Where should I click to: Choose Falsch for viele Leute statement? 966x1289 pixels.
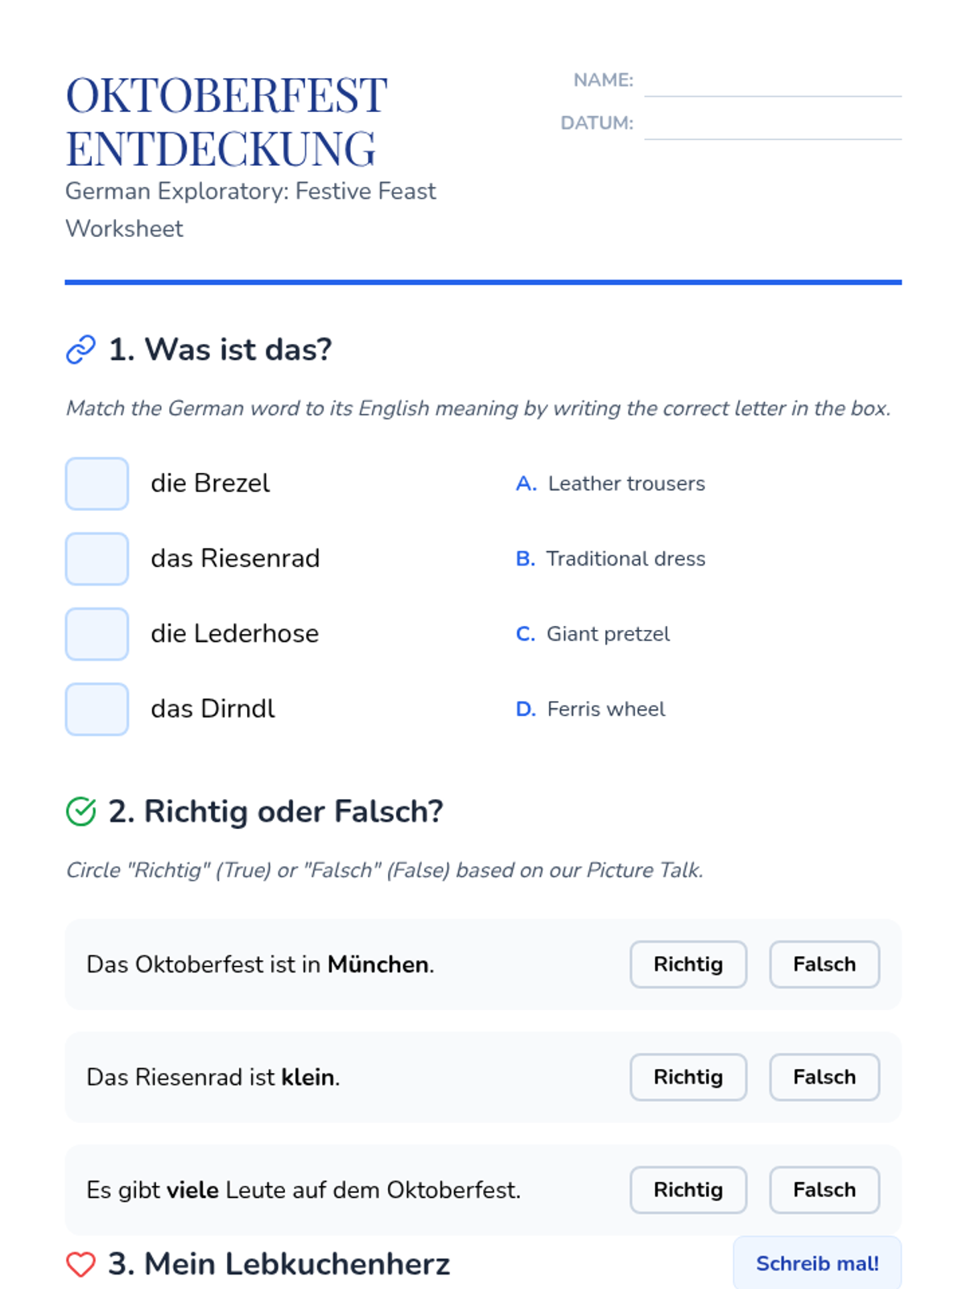pos(824,1190)
